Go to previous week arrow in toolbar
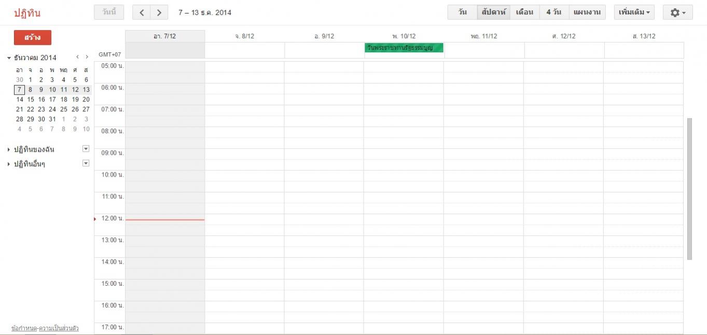Viewport: 707px width, 335px height. pos(142,12)
